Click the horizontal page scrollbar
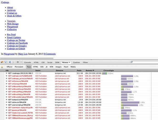Screen dimensions: 158x120 (x=27, y=58)
